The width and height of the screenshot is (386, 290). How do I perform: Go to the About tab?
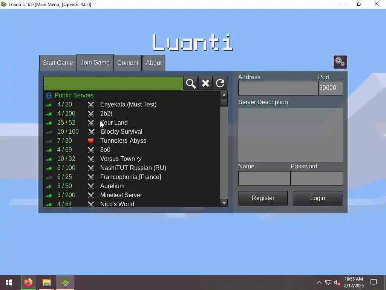[154, 63]
